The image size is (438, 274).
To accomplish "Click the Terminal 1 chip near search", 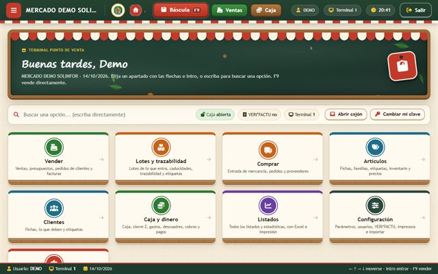I will pyautogui.click(x=302, y=114).
